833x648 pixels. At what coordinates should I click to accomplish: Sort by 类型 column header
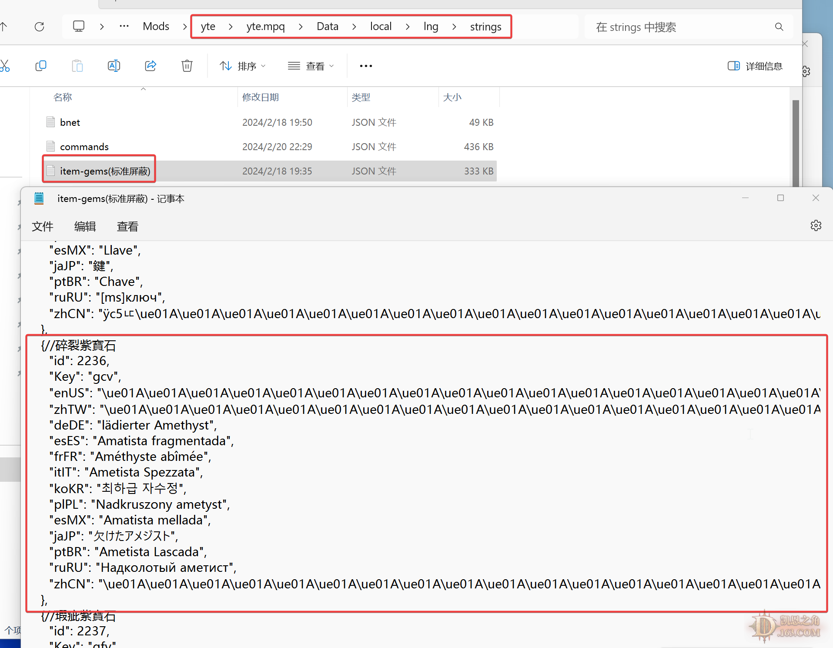(x=361, y=97)
